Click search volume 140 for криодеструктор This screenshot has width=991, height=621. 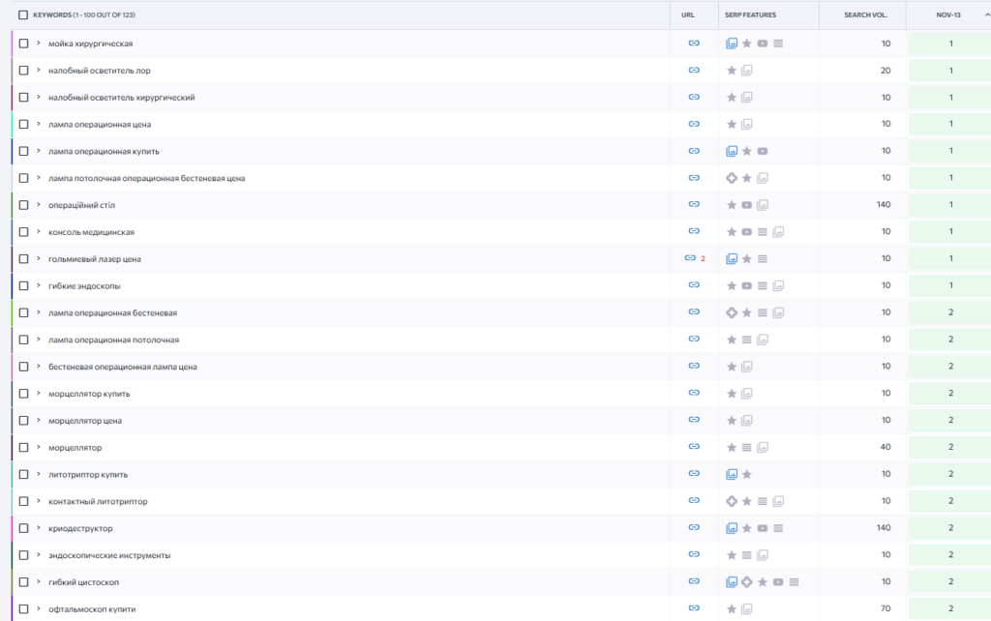point(884,527)
